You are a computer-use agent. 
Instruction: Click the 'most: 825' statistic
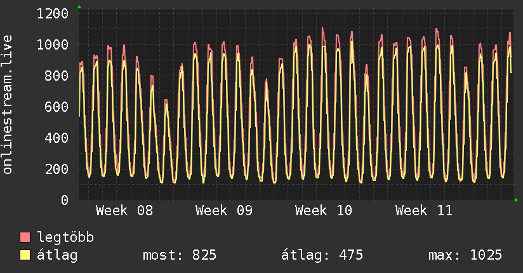click(x=180, y=256)
